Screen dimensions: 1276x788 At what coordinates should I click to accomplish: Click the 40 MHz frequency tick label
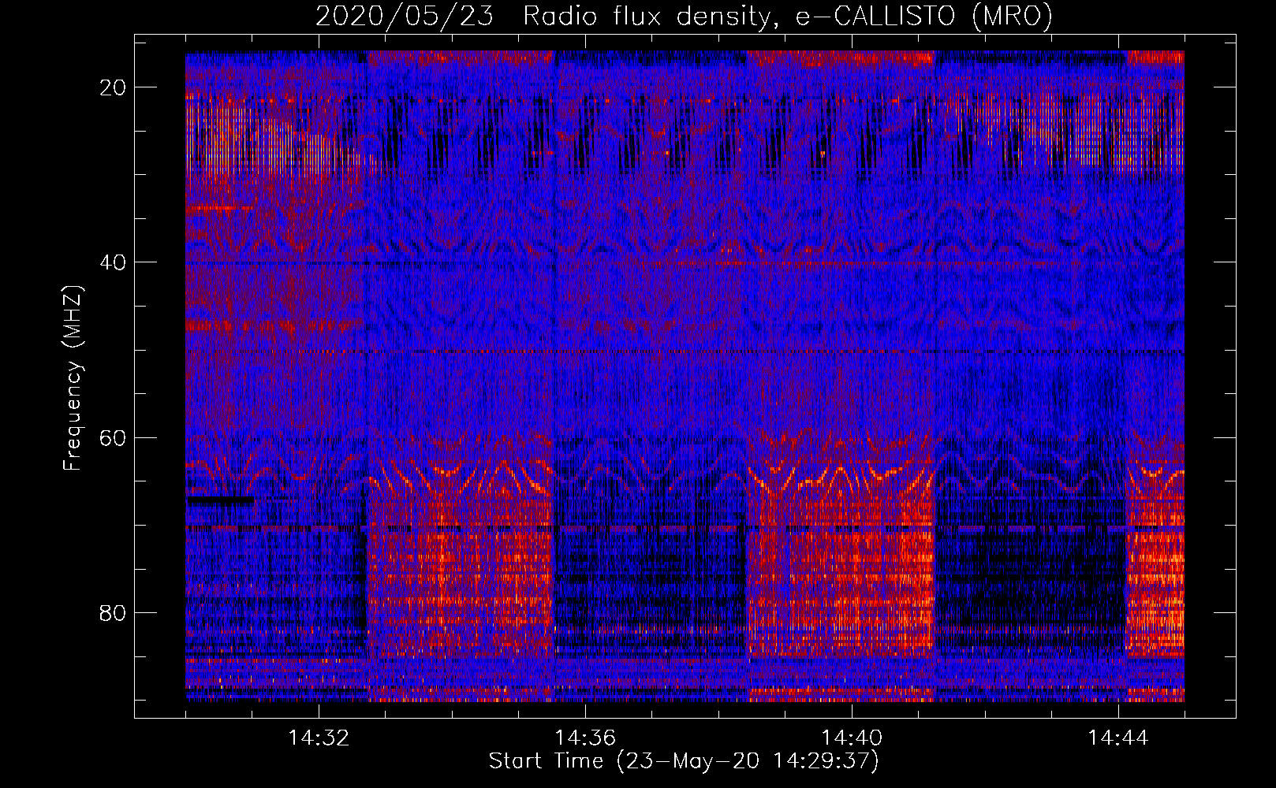pos(114,262)
